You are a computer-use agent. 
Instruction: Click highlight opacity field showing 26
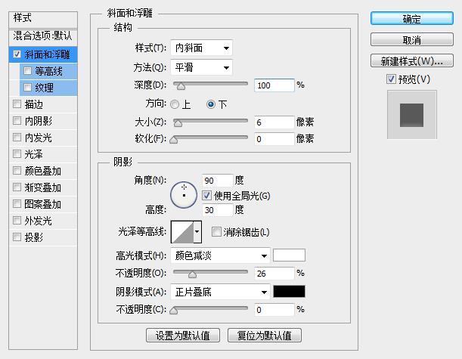point(274,274)
